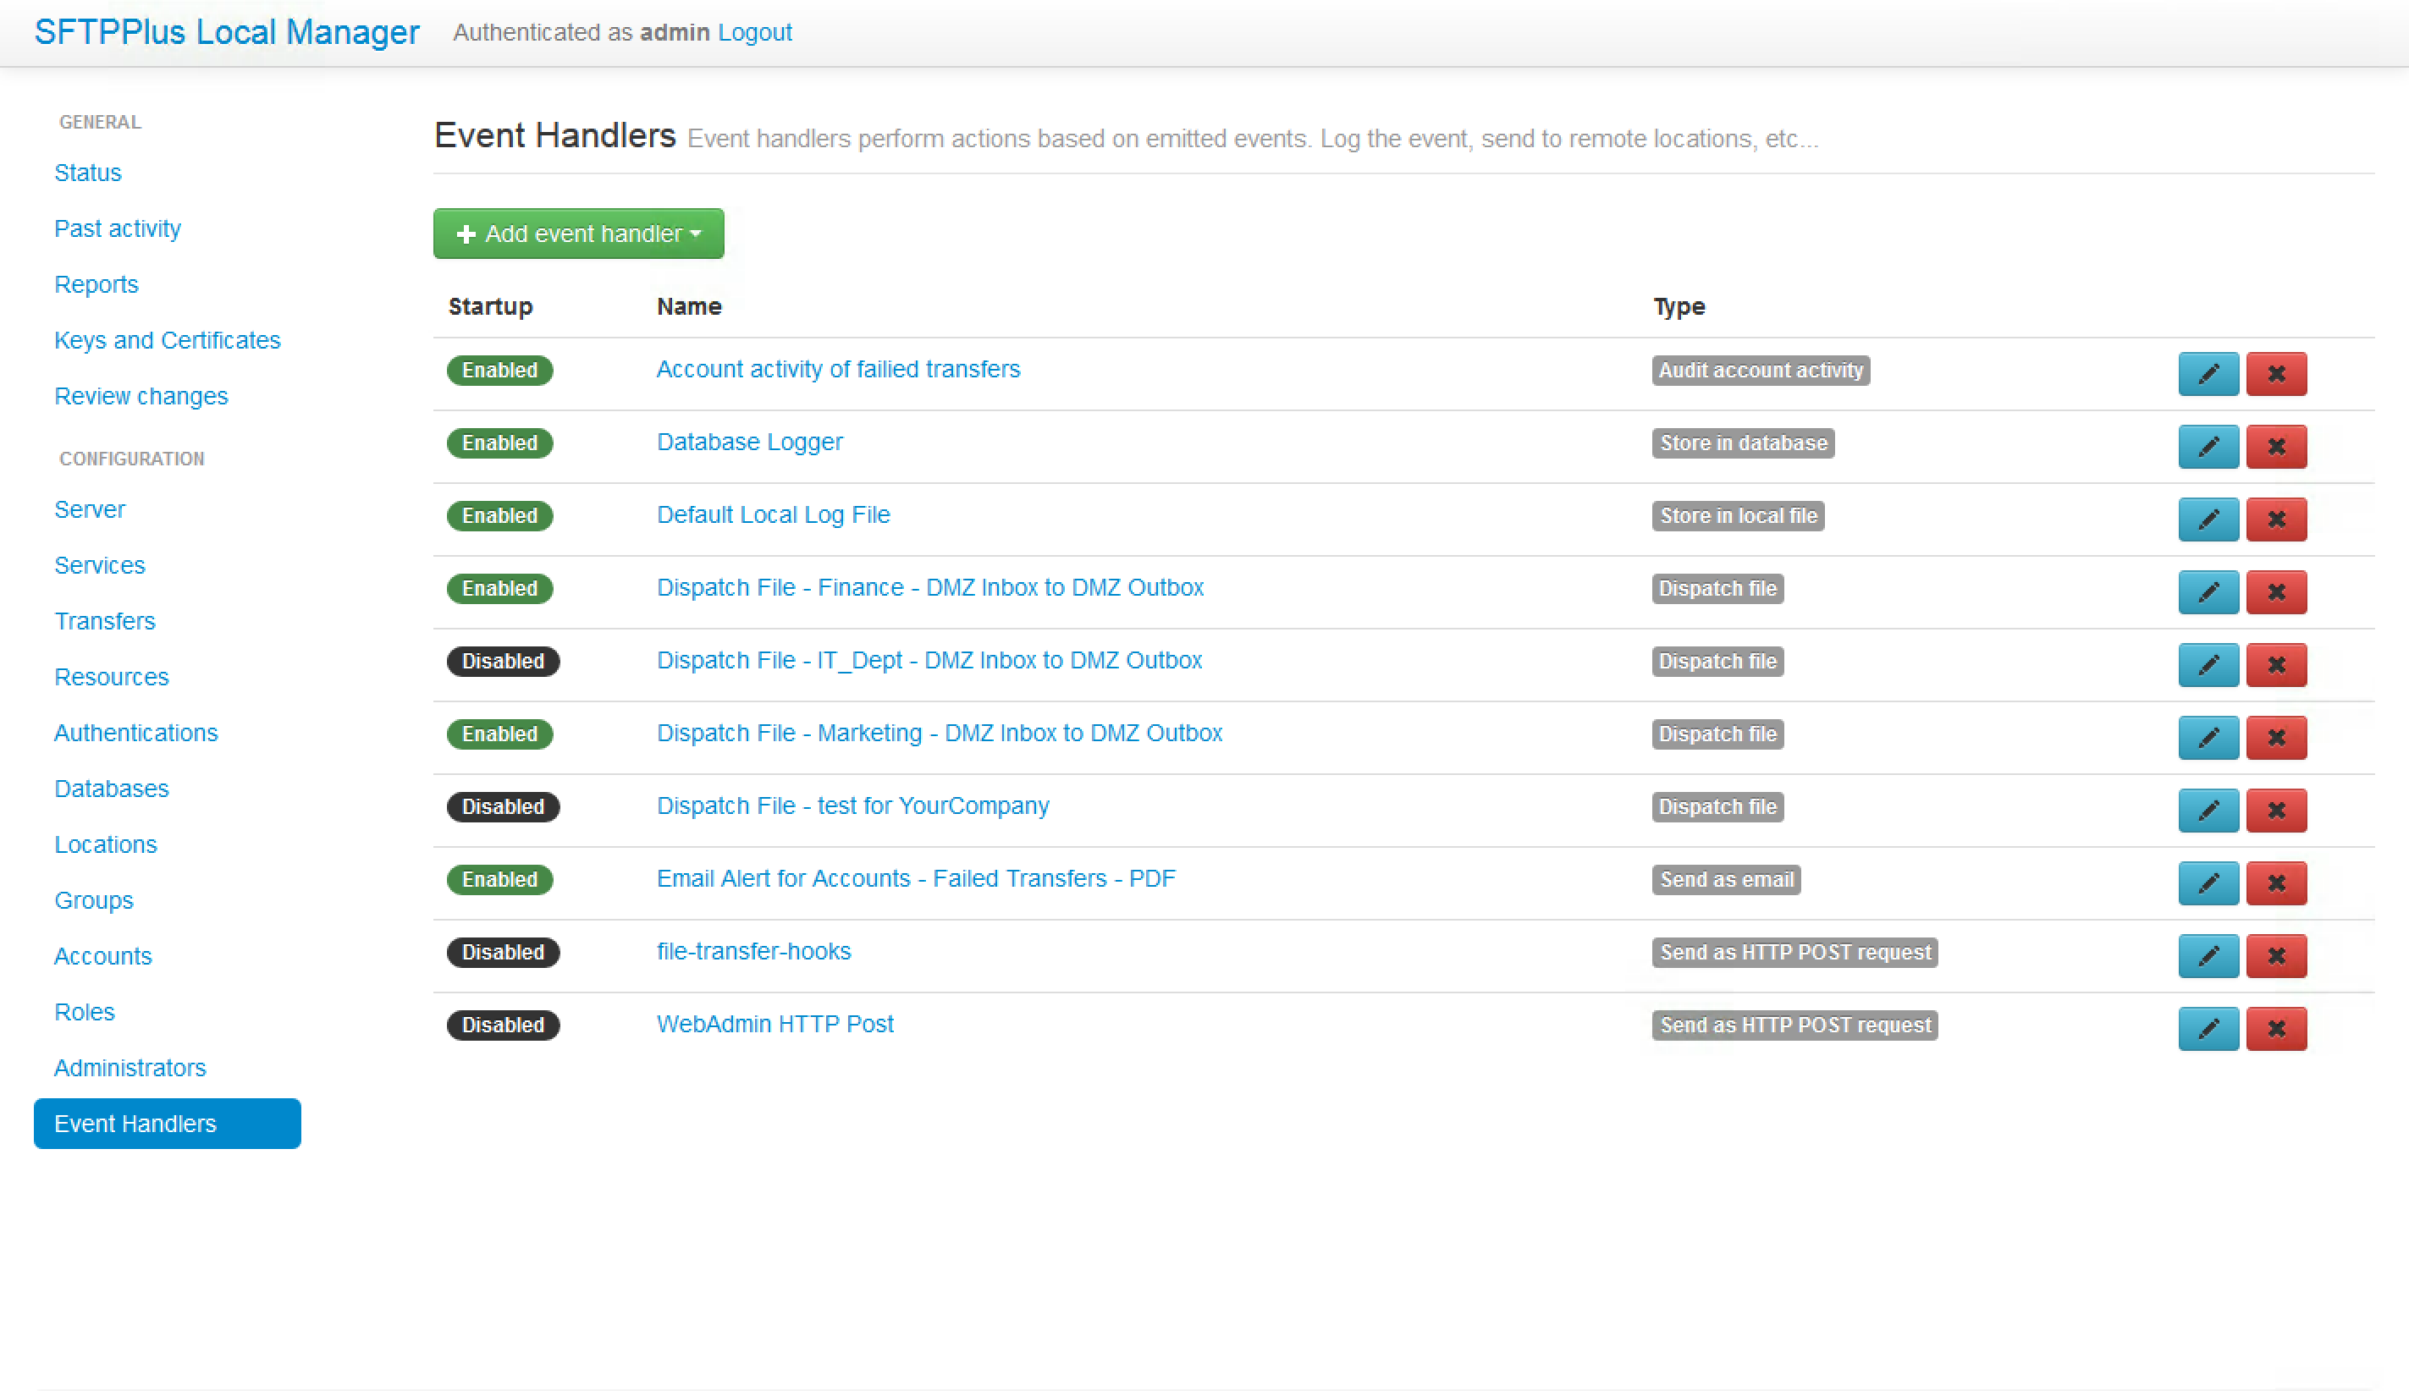Edit WebAdmin HTTP Post handler
2409x1391 pixels.
pyautogui.click(x=2208, y=1028)
